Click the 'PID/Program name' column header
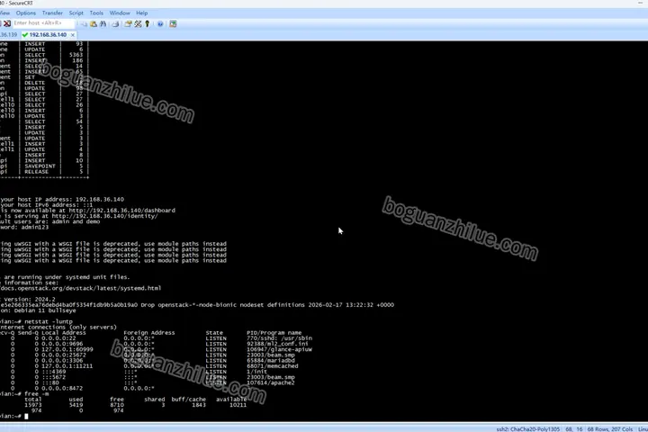Viewport: 648px width, 432px height. click(274, 333)
